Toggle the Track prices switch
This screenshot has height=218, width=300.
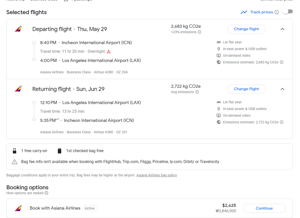(x=288, y=12)
